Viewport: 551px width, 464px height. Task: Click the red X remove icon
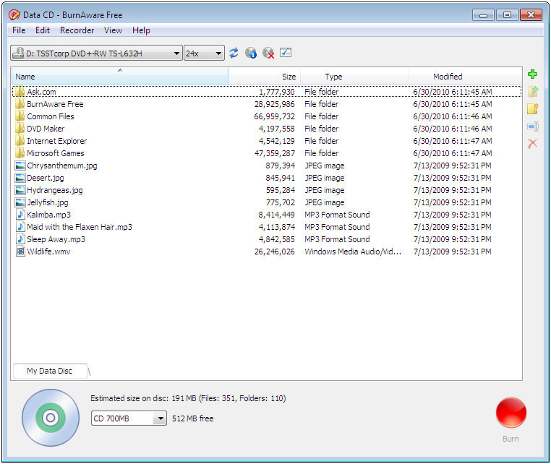(532, 144)
